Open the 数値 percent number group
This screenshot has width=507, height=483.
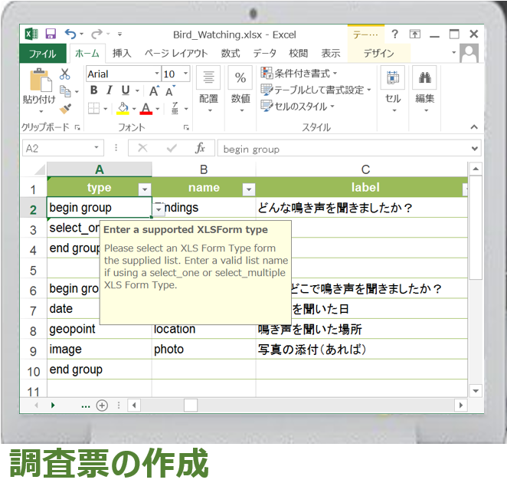240,89
